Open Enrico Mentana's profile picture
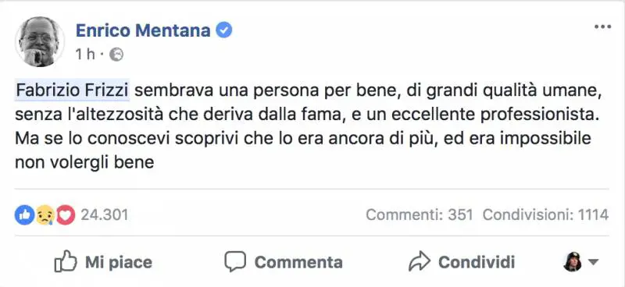This screenshot has width=625, height=287. 40,41
